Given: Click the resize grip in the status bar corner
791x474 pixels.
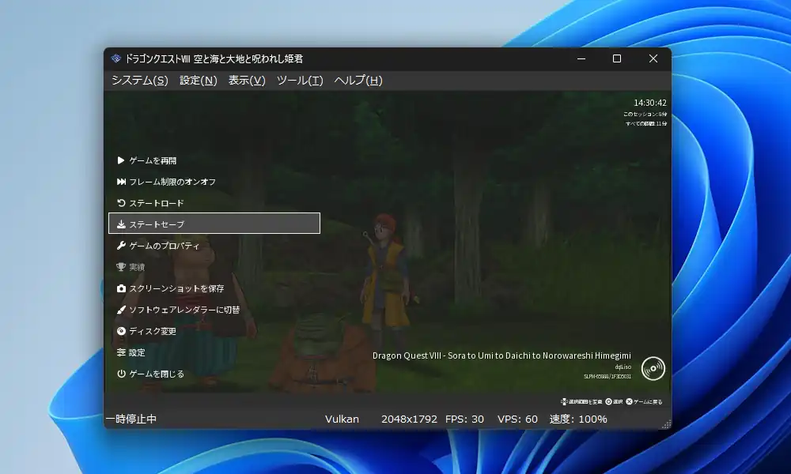Looking at the screenshot, I should [665, 424].
